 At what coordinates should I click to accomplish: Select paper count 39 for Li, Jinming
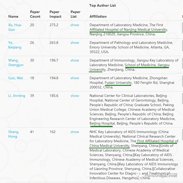point(32,96)
